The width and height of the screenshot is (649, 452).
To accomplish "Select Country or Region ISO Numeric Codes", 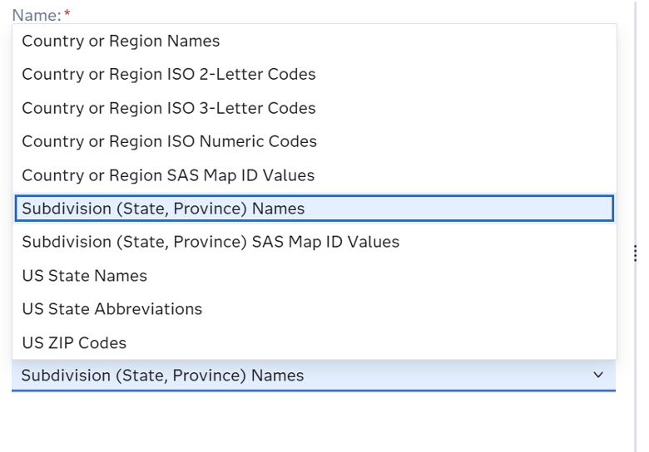I will click(x=169, y=141).
